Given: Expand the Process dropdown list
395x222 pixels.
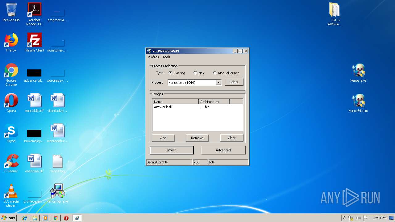Looking at the screenshot, I should click(x=218, y=82).
